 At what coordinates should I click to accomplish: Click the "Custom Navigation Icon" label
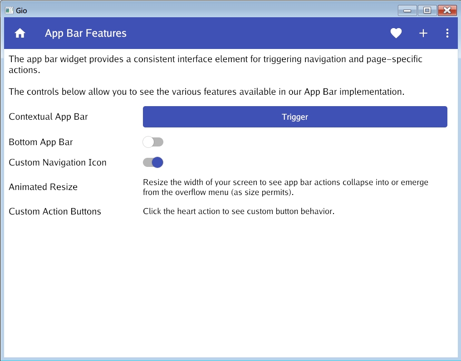pos(58,162)
